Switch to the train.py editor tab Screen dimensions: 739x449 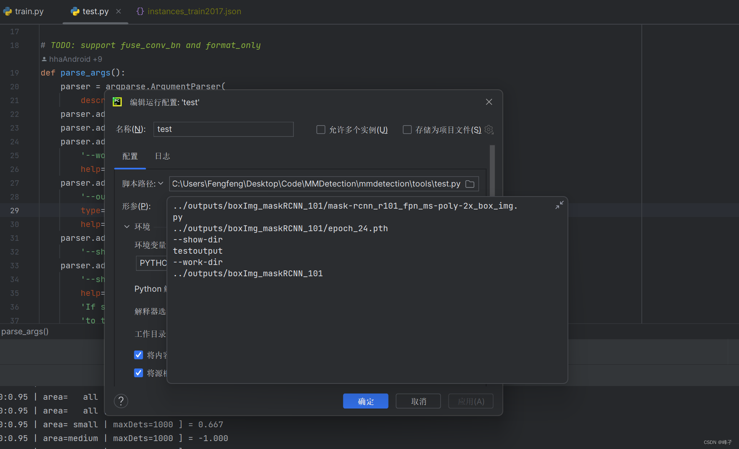pos(24,11)
